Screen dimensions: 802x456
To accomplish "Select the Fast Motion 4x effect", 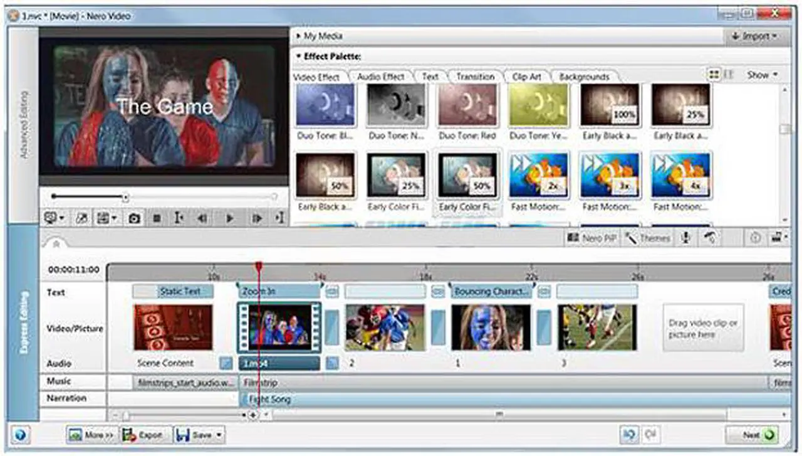I will 681,175.
